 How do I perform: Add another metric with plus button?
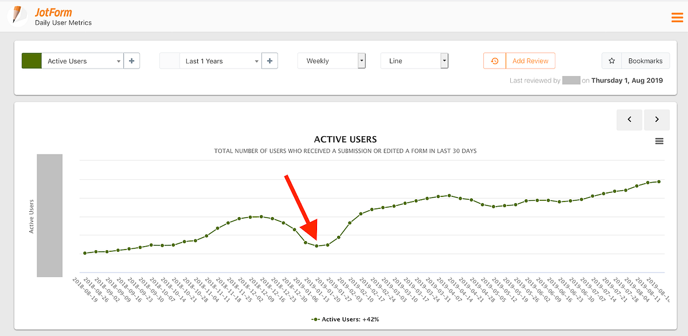click(132, 61)
